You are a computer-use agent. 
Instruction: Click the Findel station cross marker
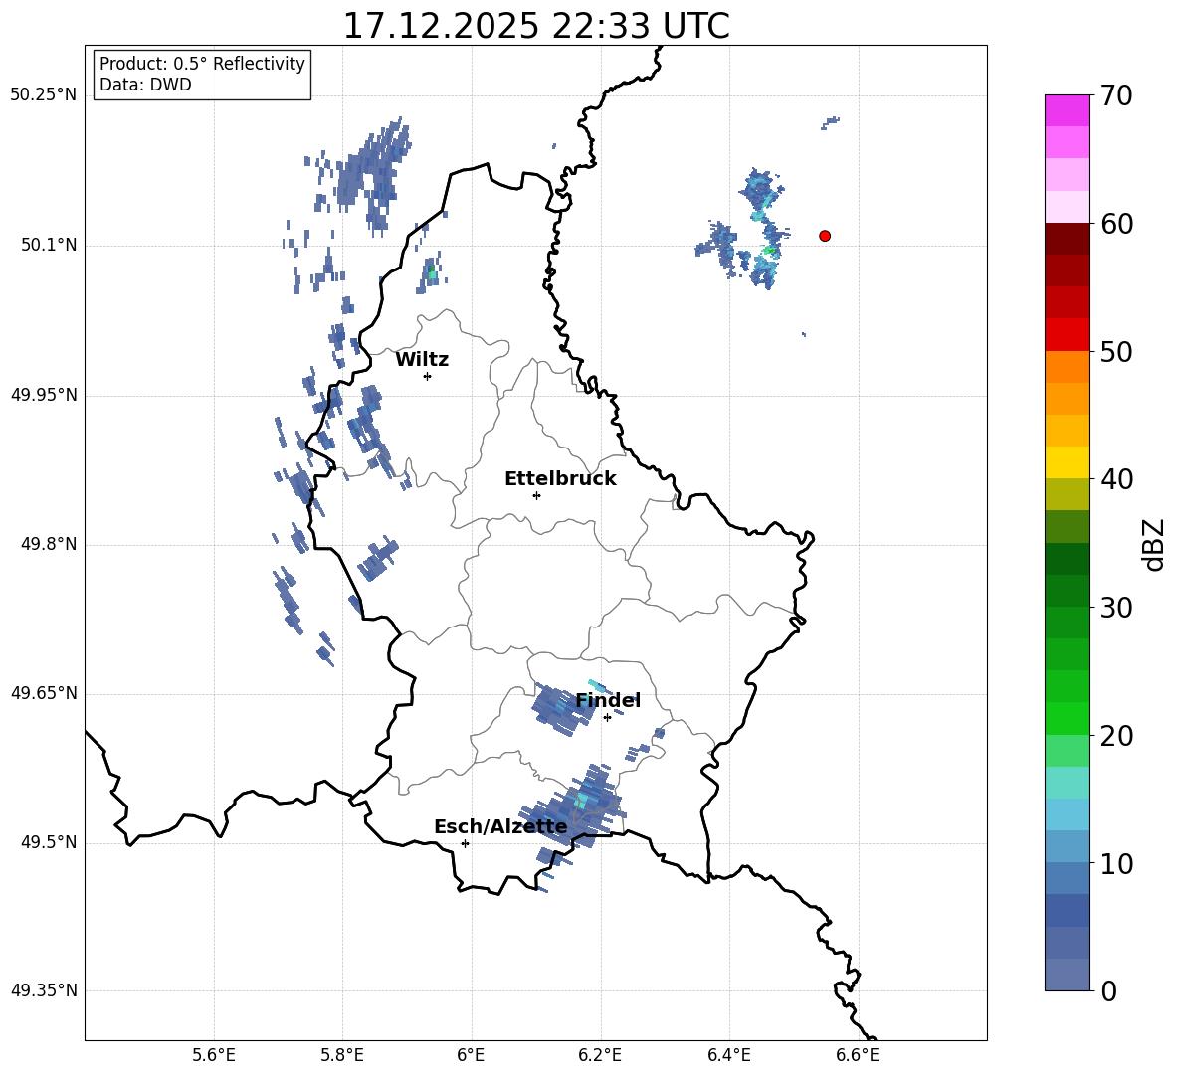pos(607,718)
